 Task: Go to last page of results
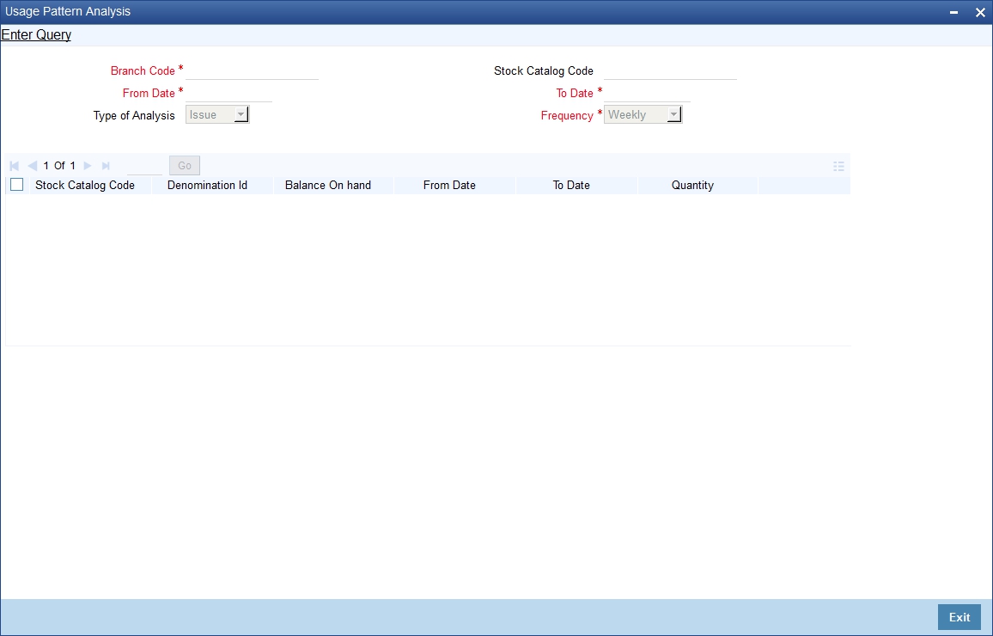[106, 166]
